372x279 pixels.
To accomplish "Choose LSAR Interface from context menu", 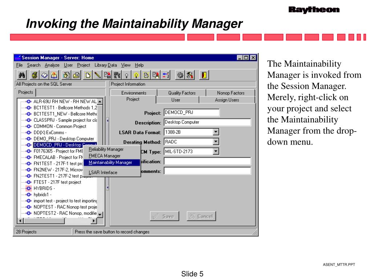I will (112, 173).
